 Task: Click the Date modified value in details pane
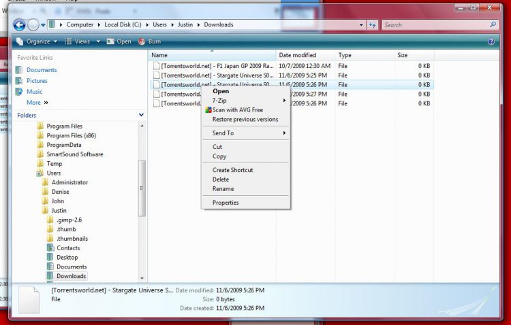pos(241,290)
